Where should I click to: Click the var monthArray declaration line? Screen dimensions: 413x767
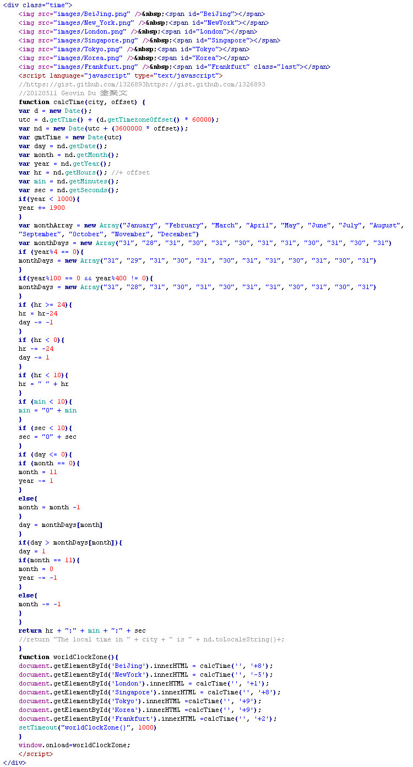[x=211, y=225]
